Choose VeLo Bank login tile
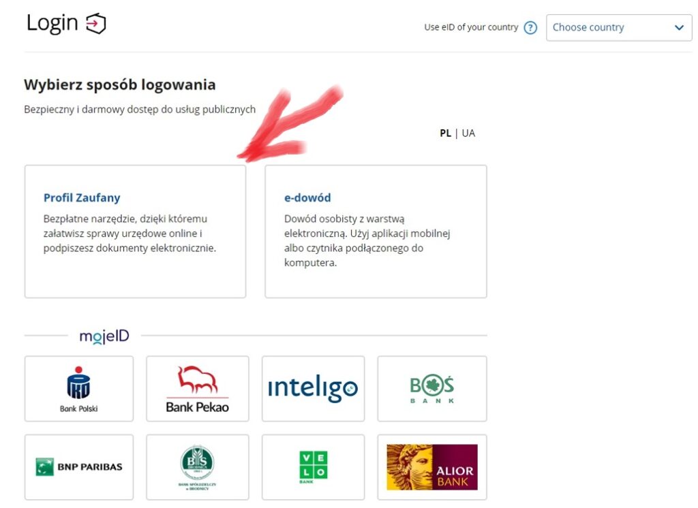 point(313,467)
